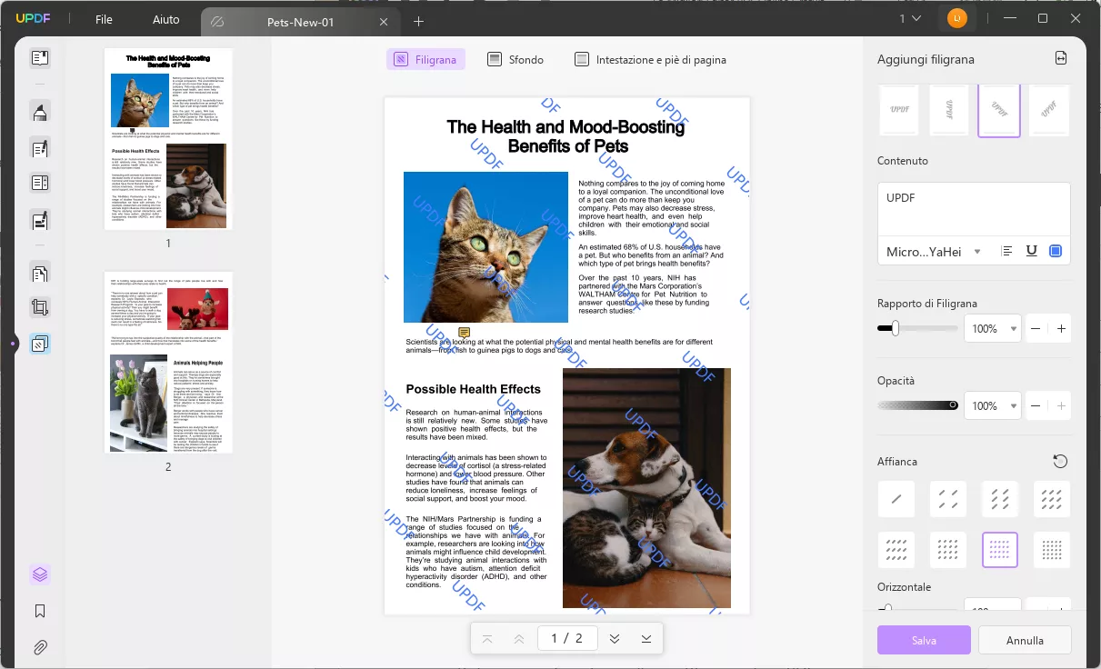This screenshot has width=1101, height=669.
Task: Click the page number field showing 1 / 2
Action: tap(566, 638)
